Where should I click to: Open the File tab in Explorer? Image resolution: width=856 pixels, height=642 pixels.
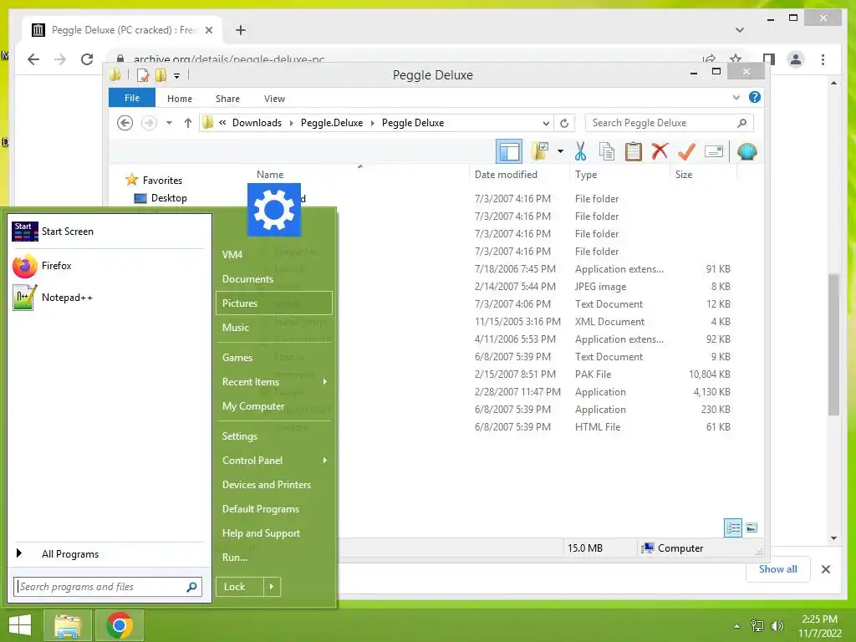tap(131, 98)
